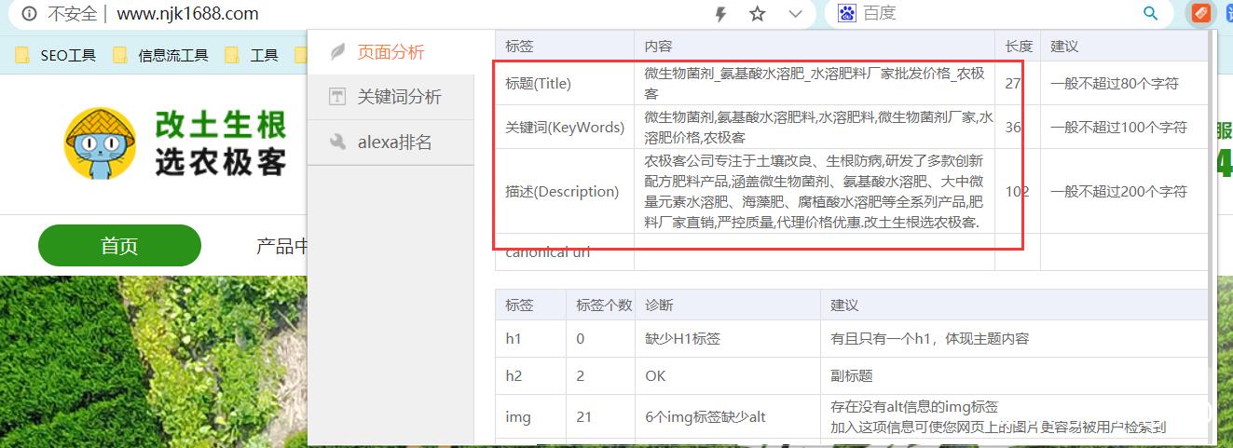
Task: Click the length value 27
Action: coord(1013,83)
